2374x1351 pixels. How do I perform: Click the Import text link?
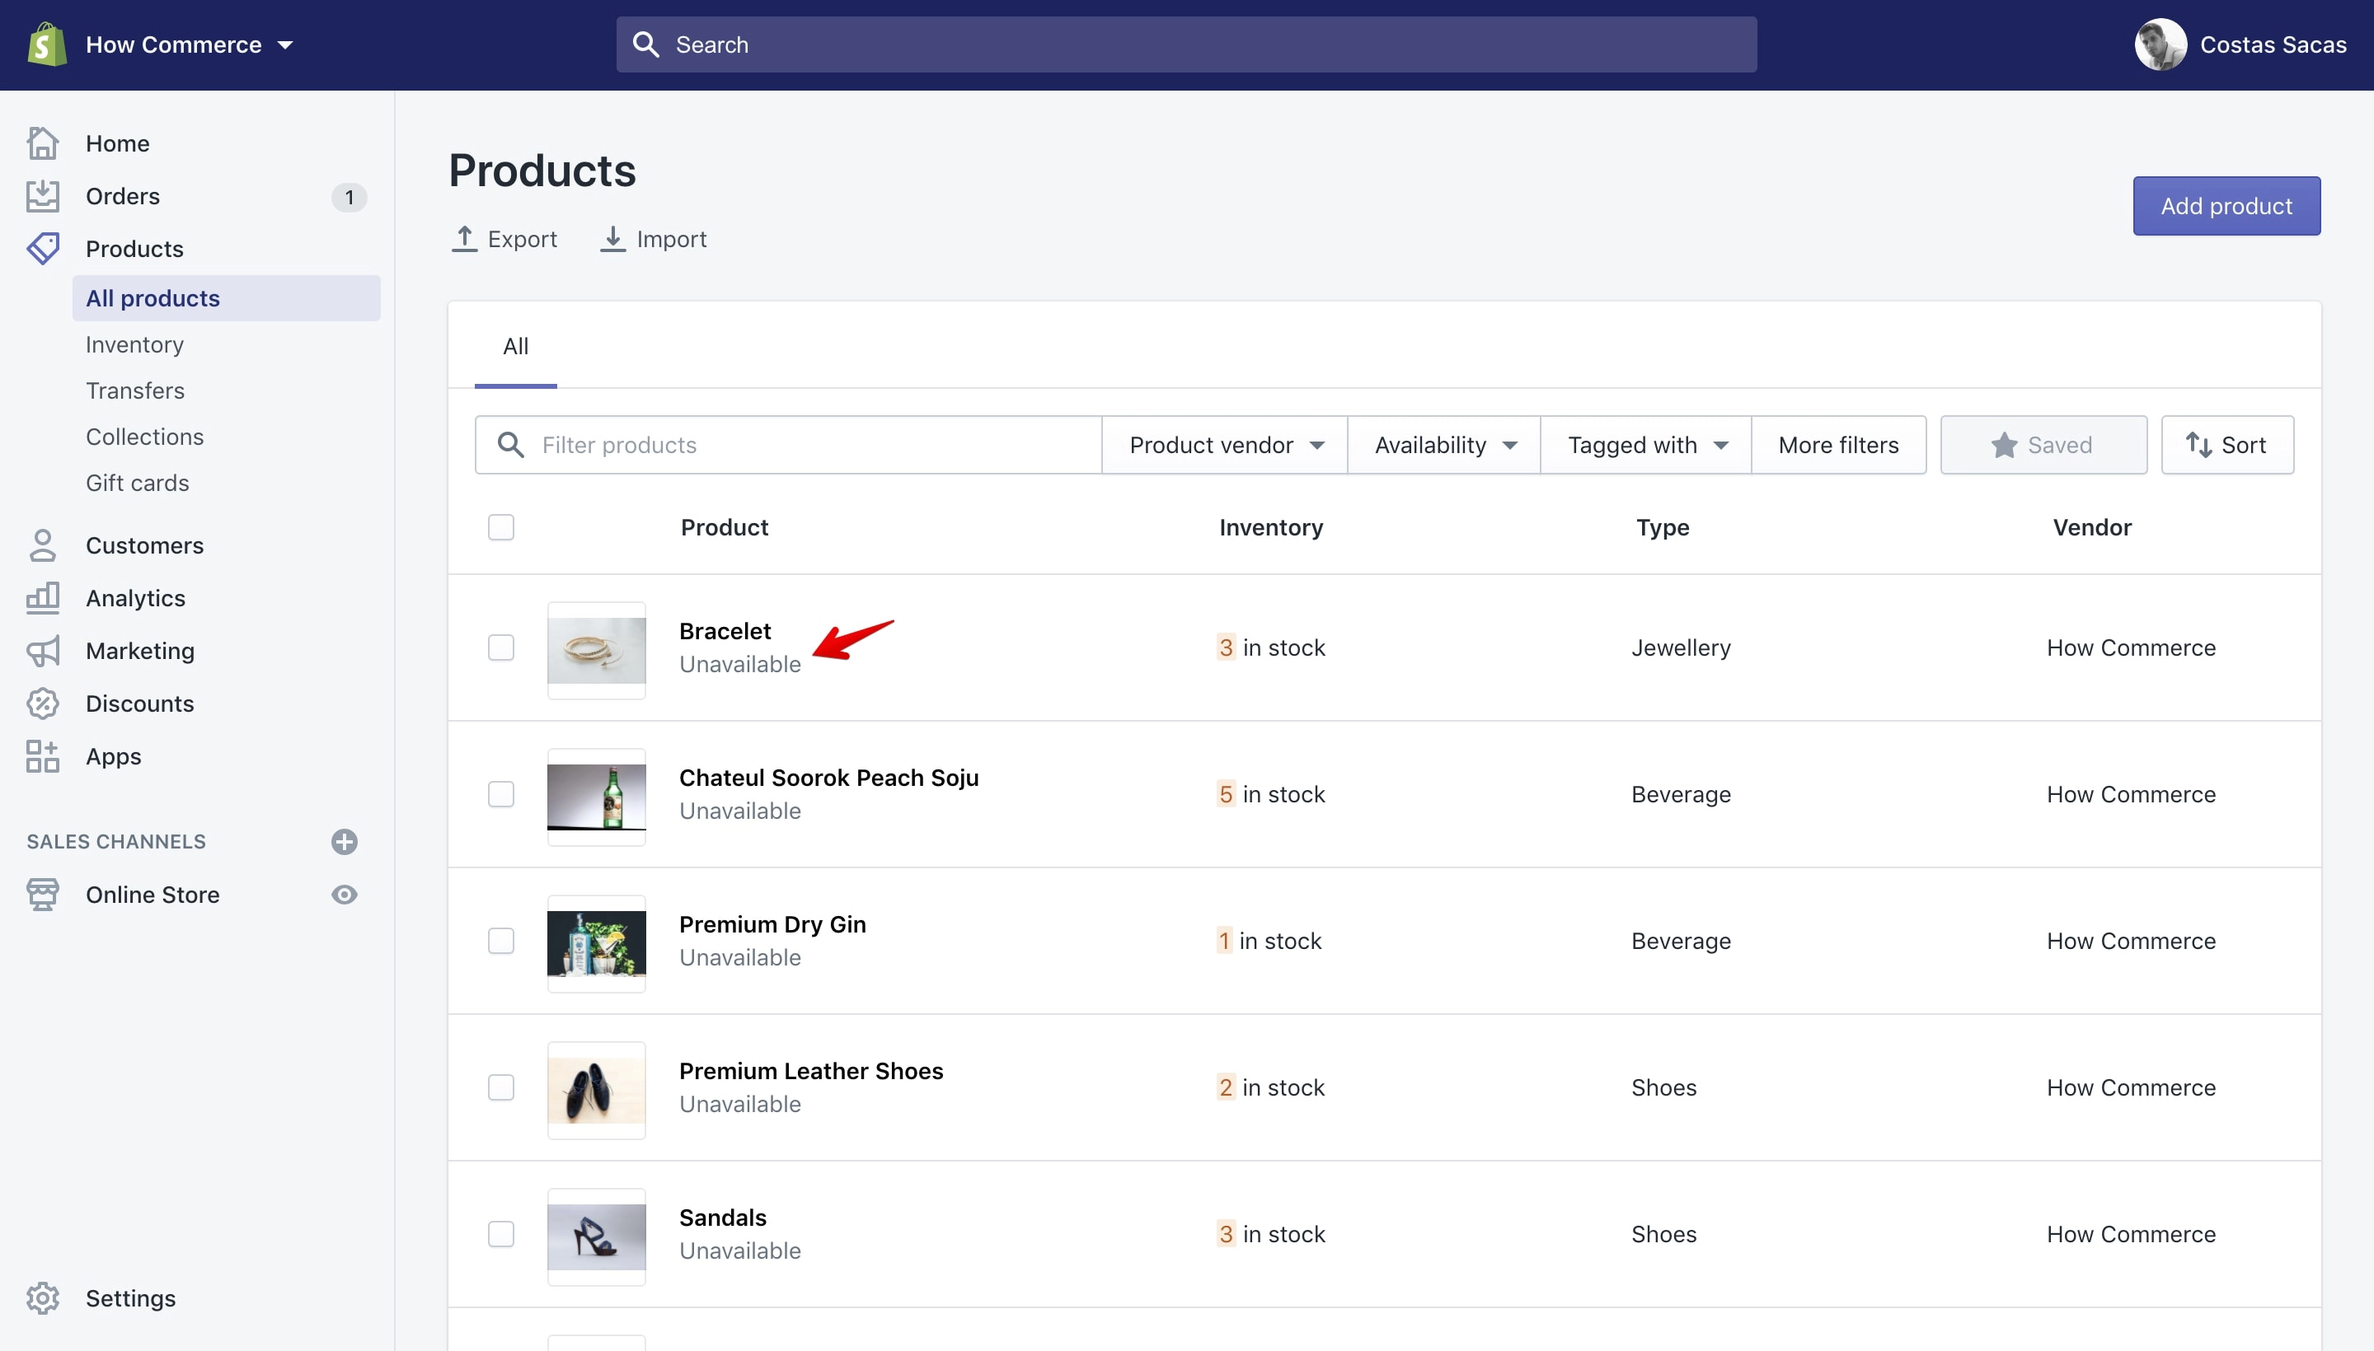pos(671,240)
